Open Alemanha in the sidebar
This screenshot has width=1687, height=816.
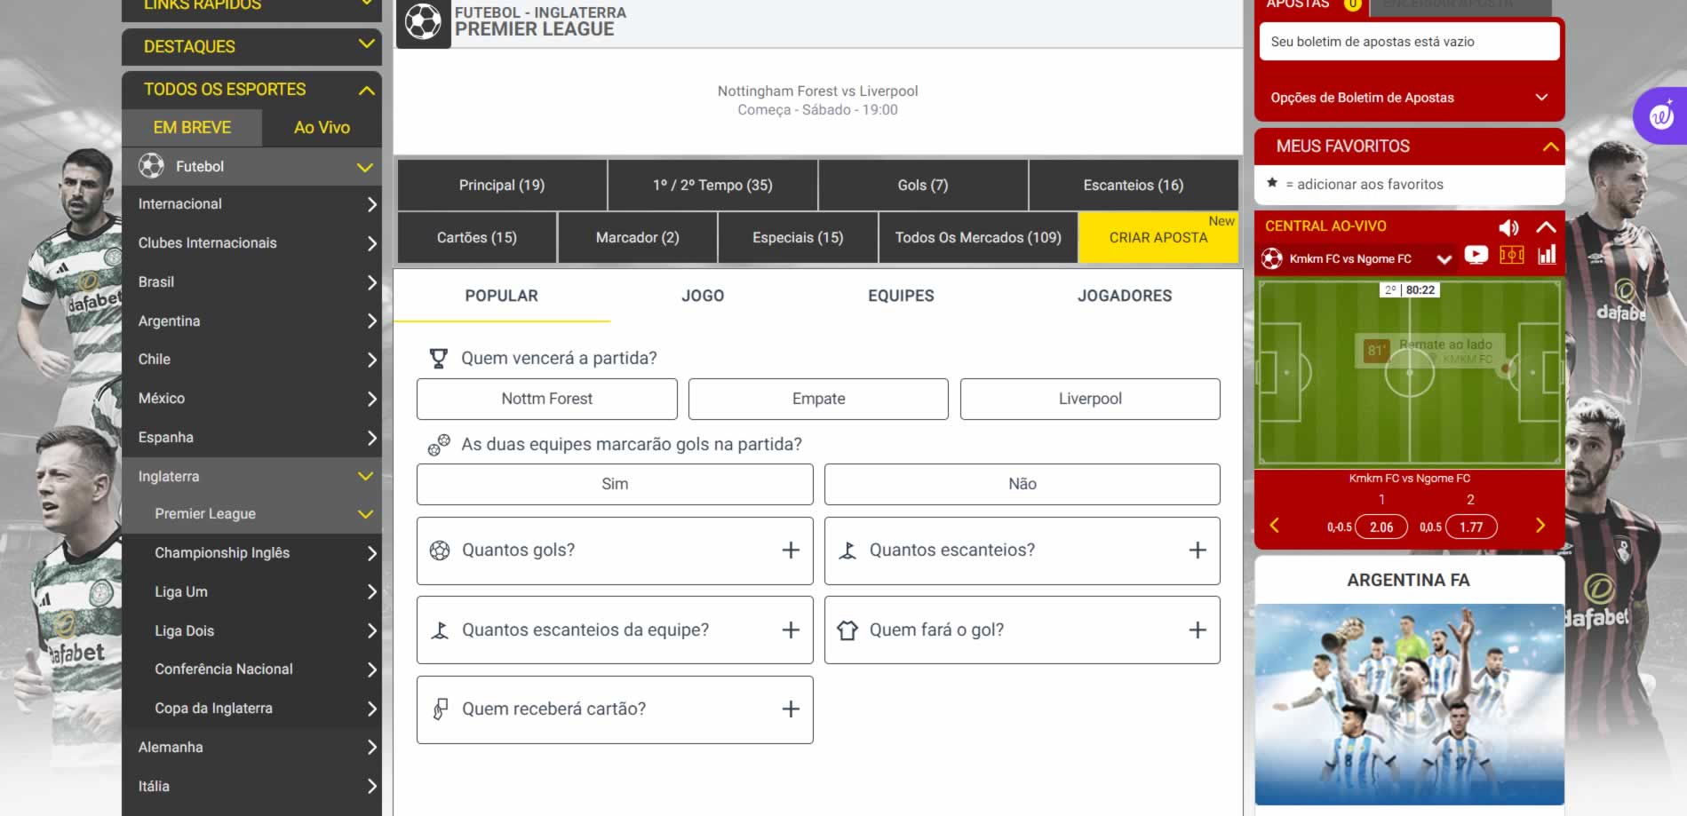(252, 747)
